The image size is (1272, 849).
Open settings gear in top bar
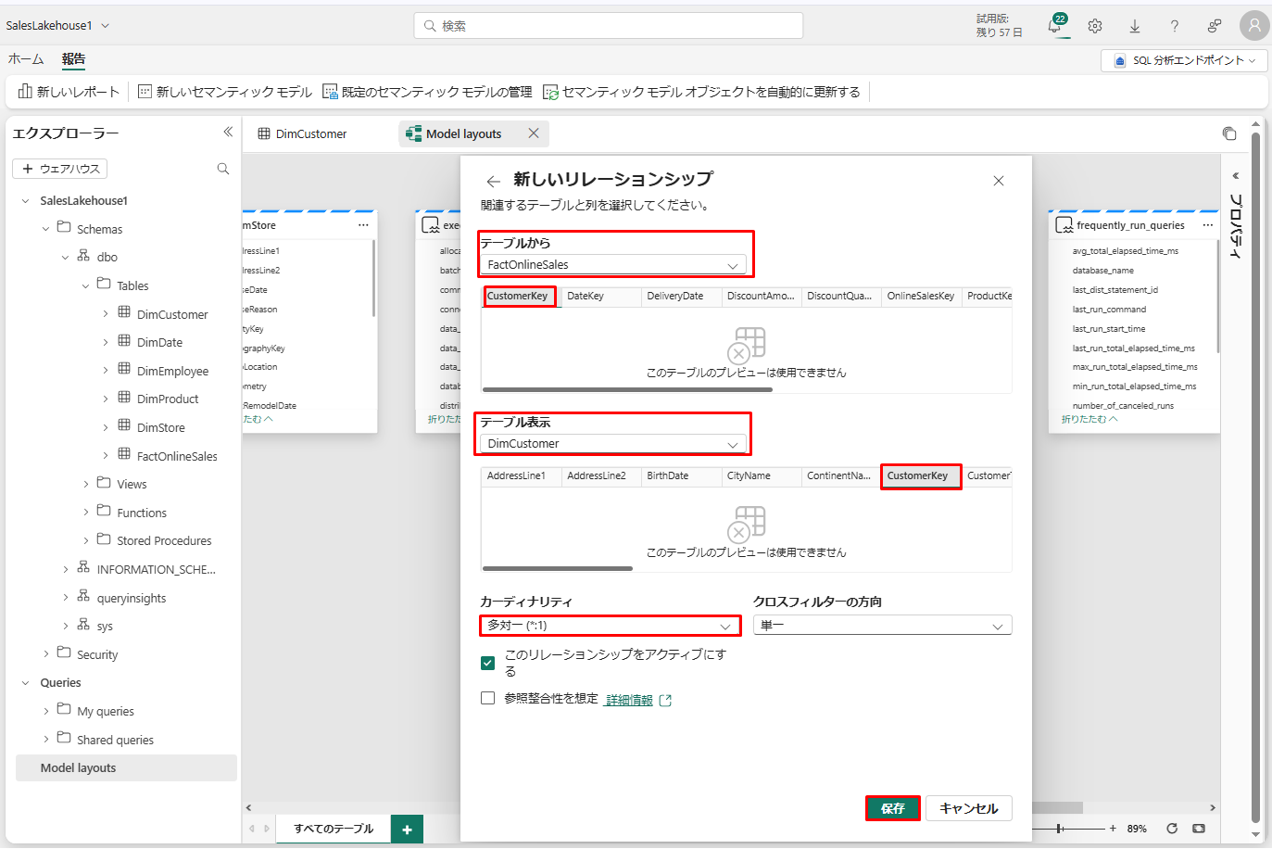1095,26
